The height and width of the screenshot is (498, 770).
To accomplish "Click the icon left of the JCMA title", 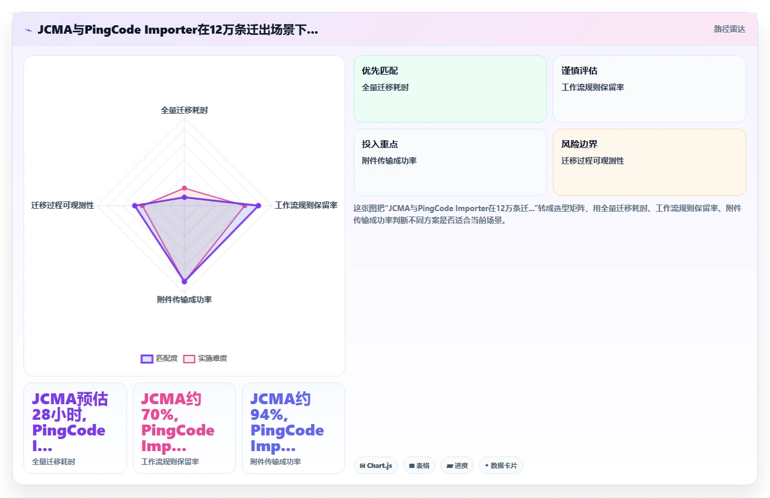I will pyautogui.click(x=29, y=29).
